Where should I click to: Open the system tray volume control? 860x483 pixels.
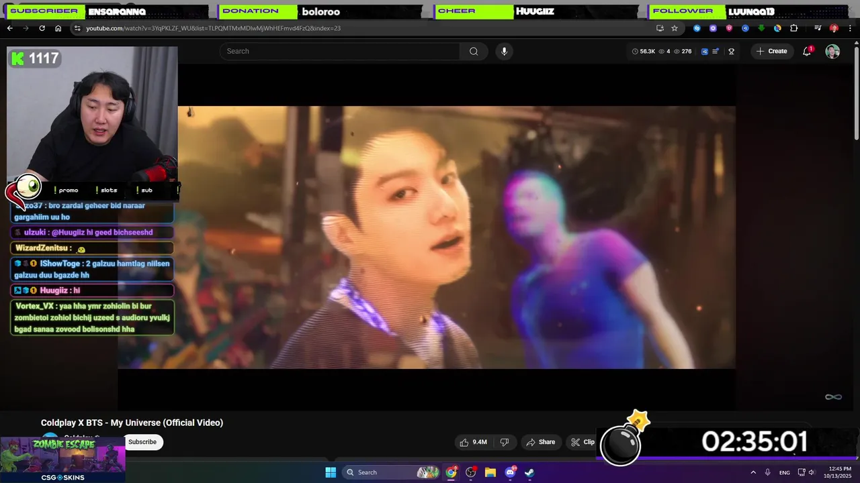point(811,472)
